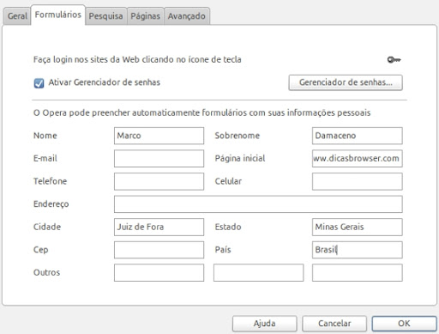Viewport: 439px width, 334px height.
Task: Click the key icon for password login
Action: [x=394, y=60]
